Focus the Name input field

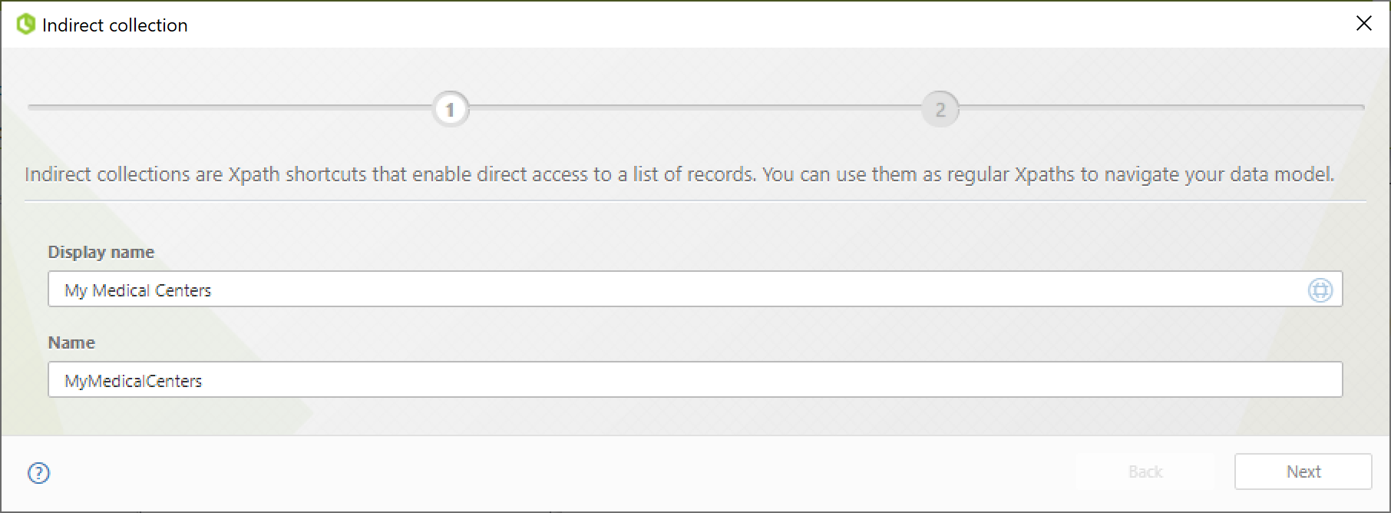[x=695, y=379]
